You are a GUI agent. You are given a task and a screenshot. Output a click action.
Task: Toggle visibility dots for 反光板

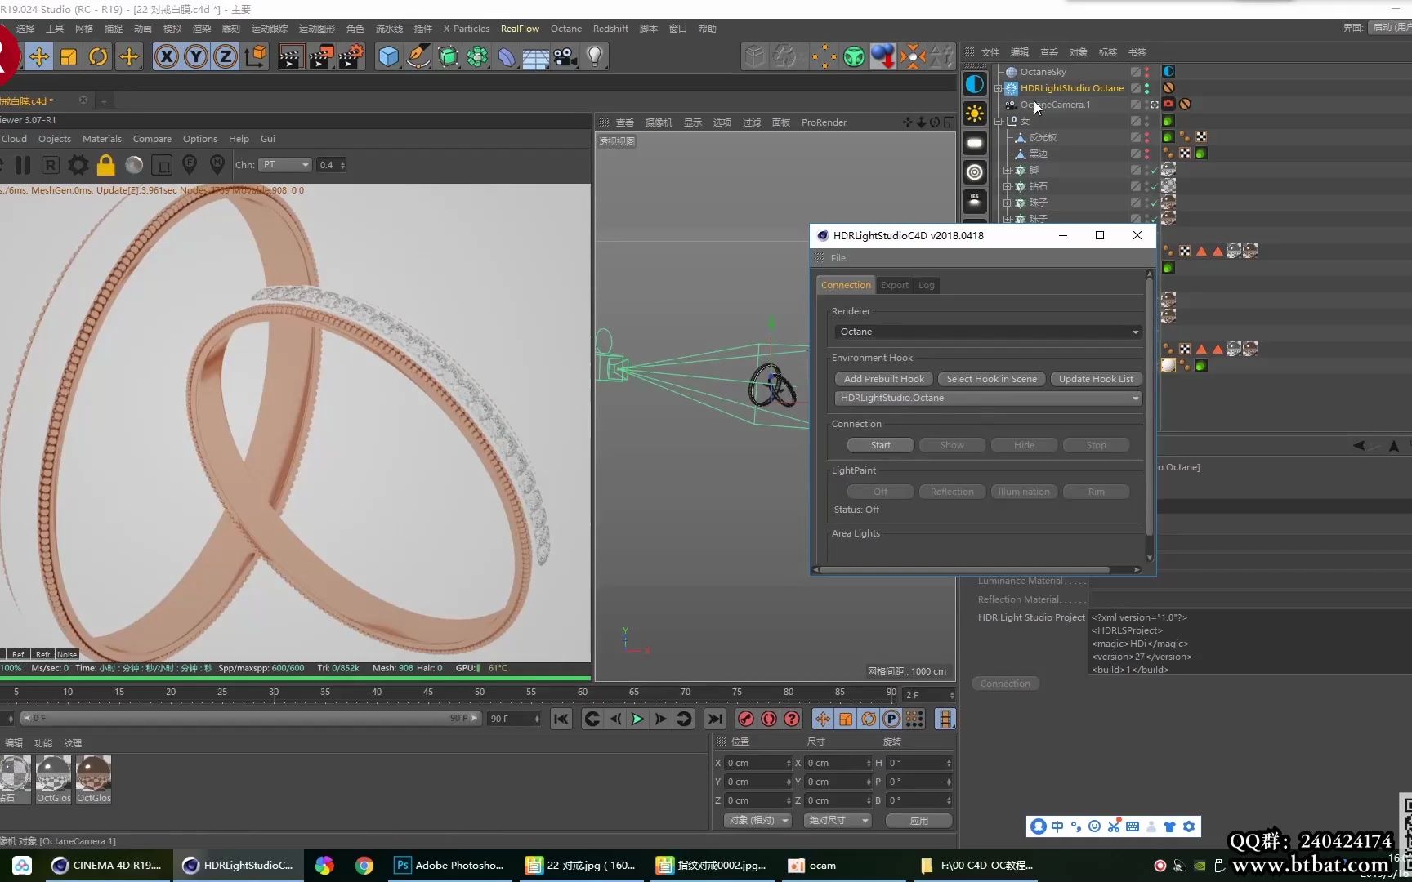pyautogui.click(x=1146, y=137)
